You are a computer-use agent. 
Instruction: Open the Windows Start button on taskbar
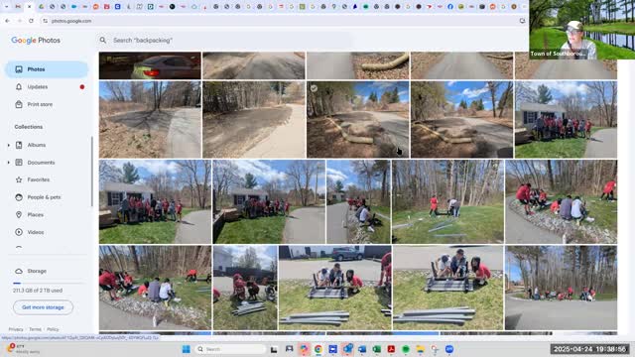(x=186, y=349)
